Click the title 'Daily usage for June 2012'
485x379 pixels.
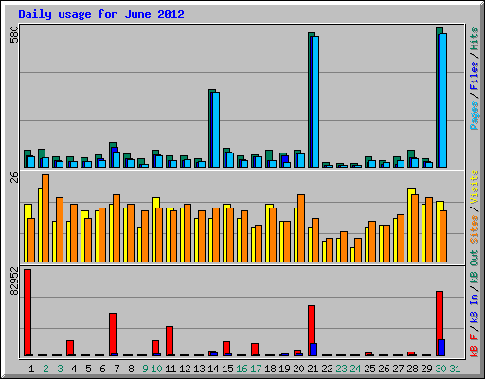pos(101,14)
